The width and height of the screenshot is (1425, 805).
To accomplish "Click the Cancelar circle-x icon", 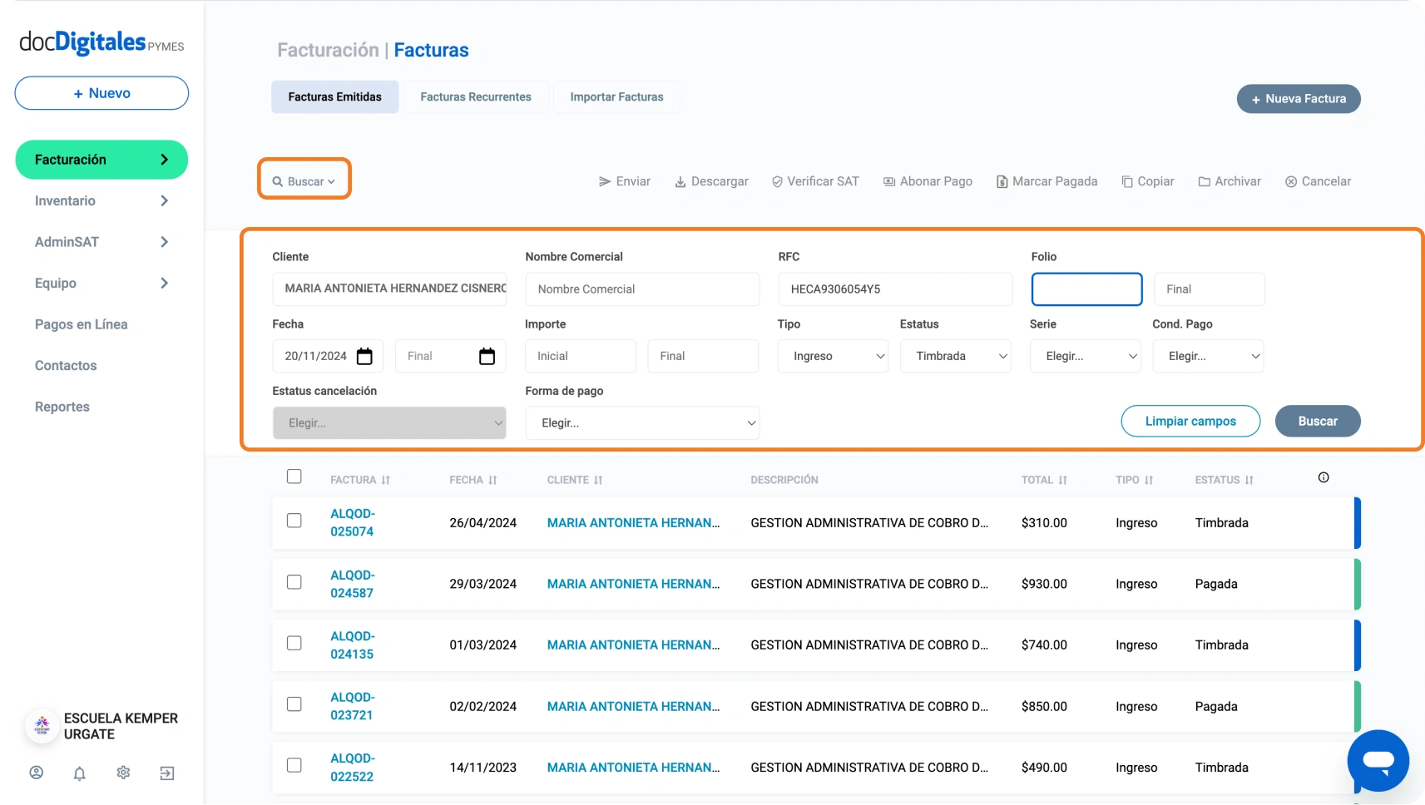I will point(1291,181).
